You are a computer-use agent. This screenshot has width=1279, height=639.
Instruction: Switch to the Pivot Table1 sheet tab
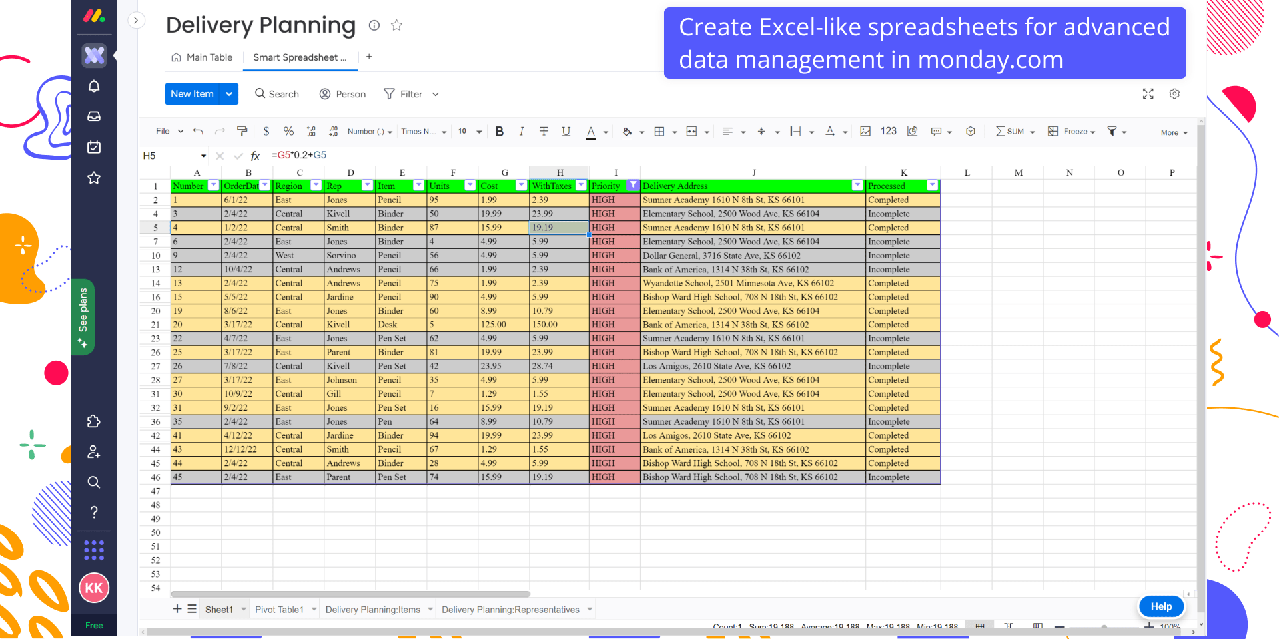279,610
